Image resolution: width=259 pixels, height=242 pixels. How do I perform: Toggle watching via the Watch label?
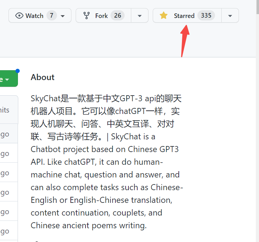[x=34, y=16]
